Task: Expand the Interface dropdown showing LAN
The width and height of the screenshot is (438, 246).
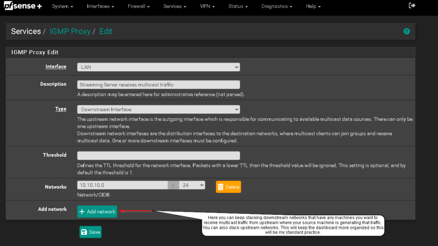Action: [158, 67]
